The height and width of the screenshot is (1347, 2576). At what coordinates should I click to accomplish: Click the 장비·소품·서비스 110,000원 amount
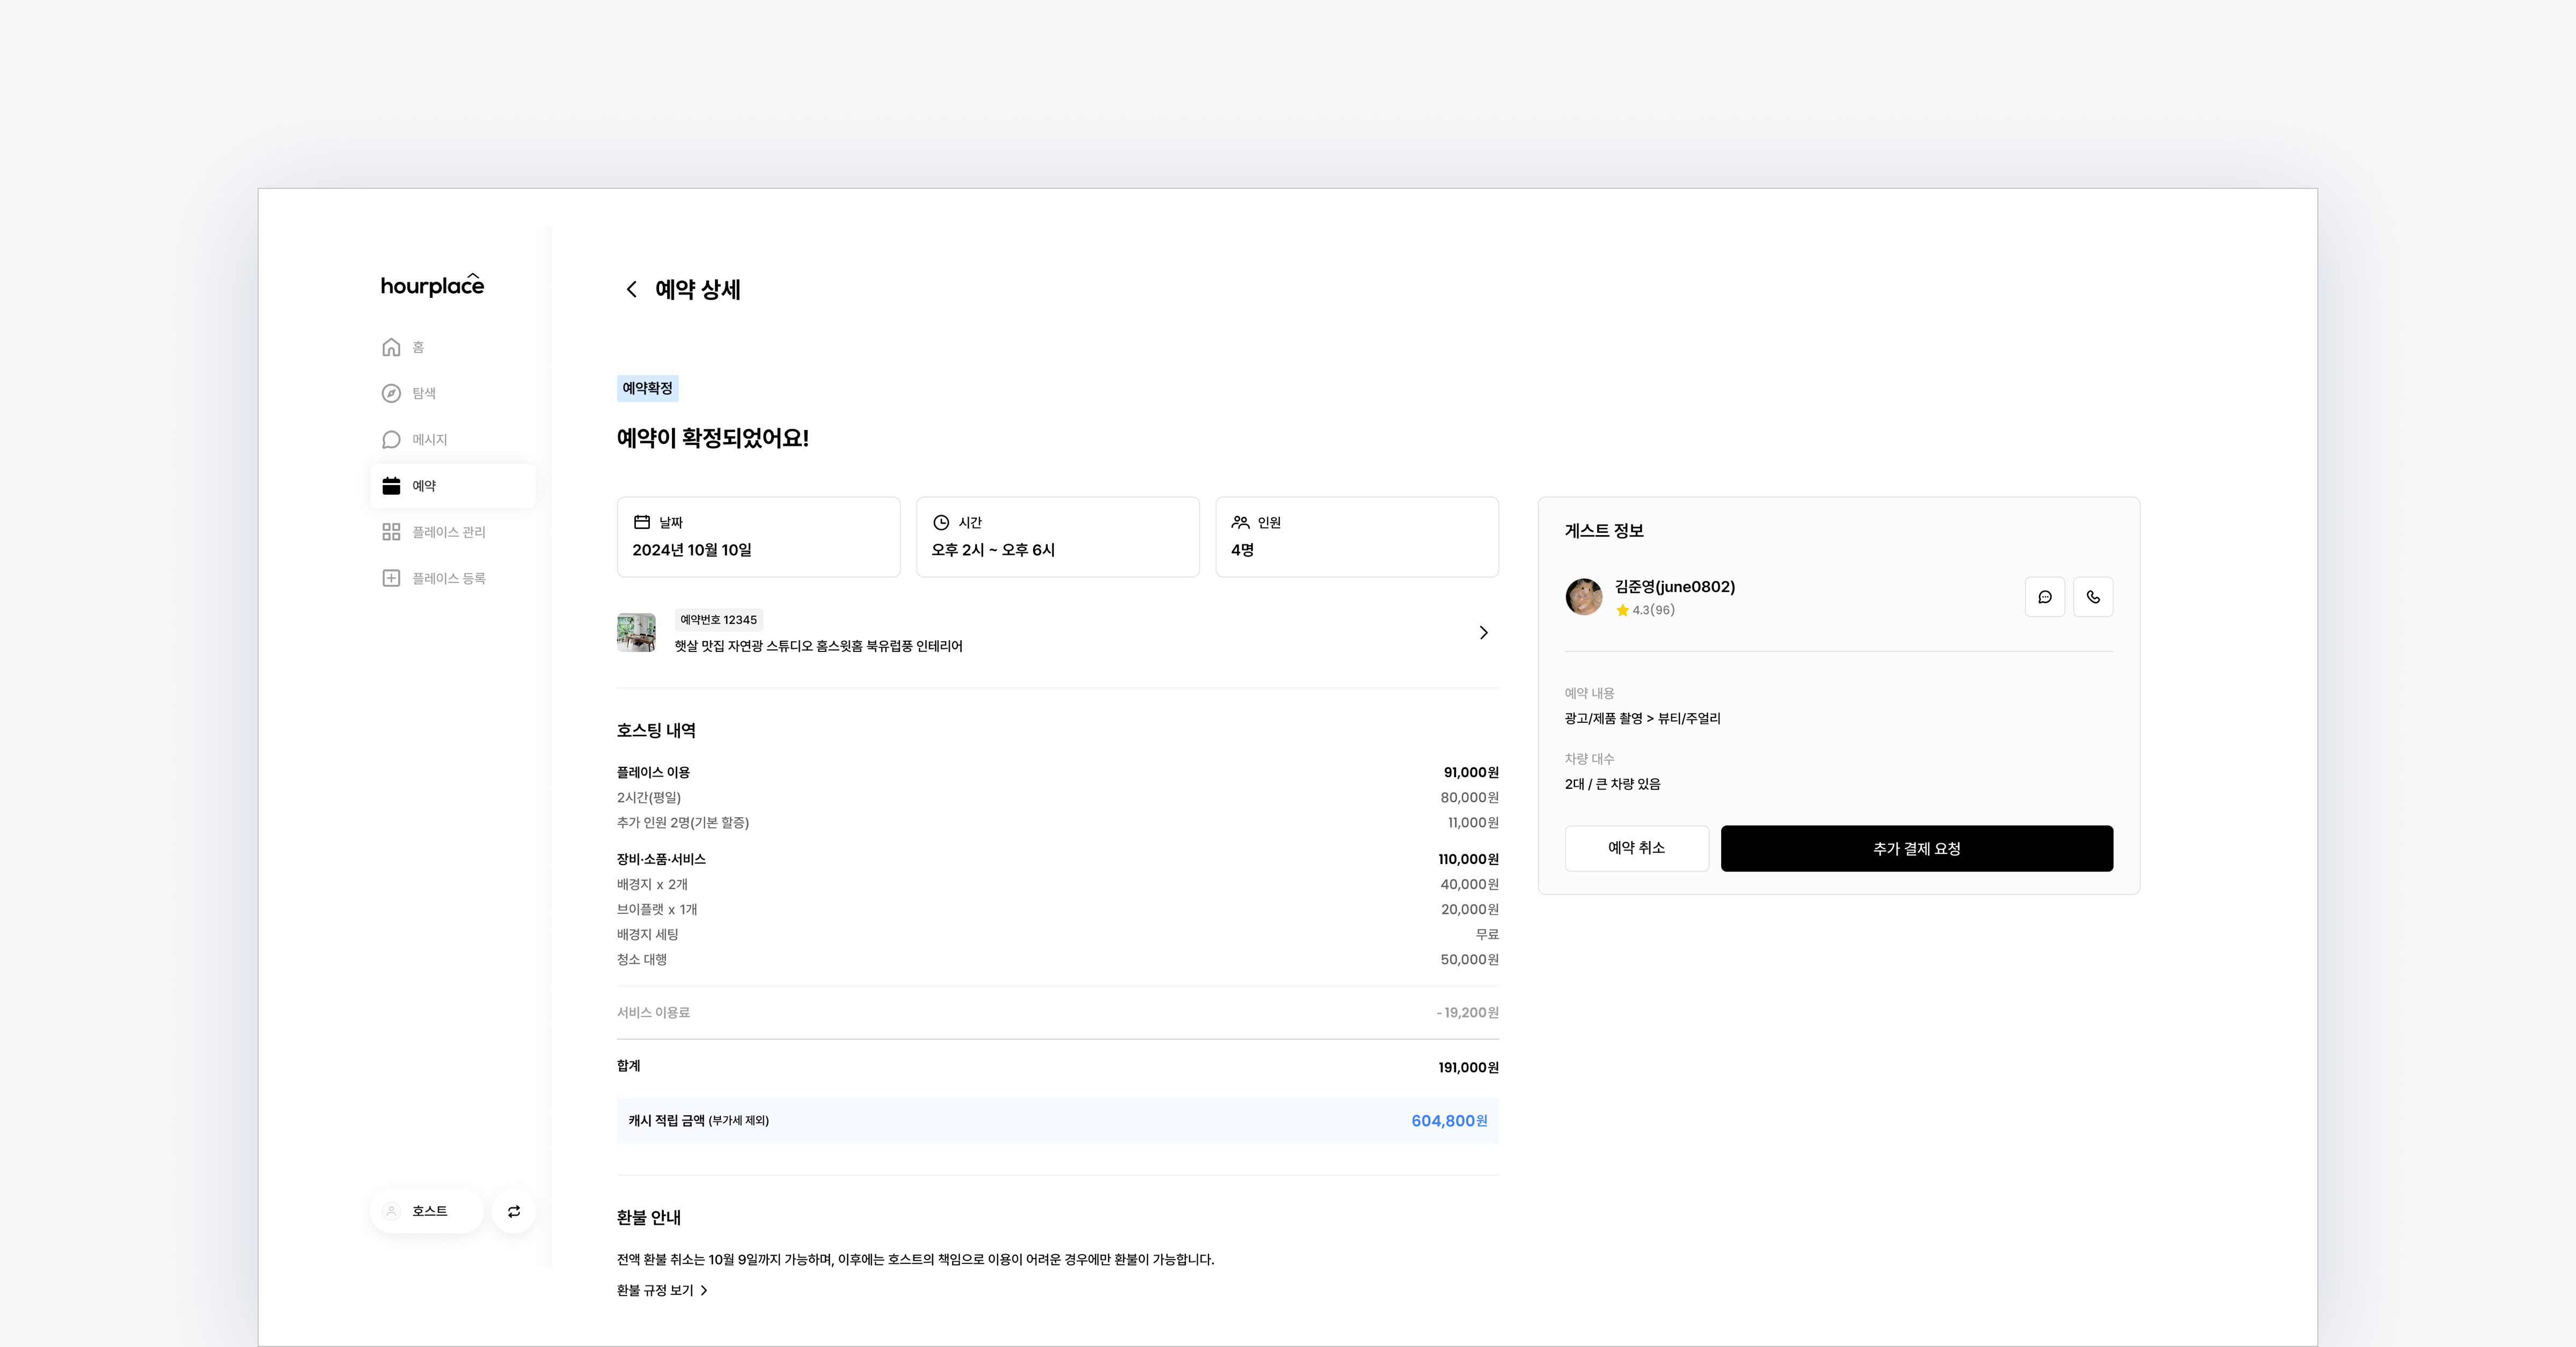pos(1468,859)
